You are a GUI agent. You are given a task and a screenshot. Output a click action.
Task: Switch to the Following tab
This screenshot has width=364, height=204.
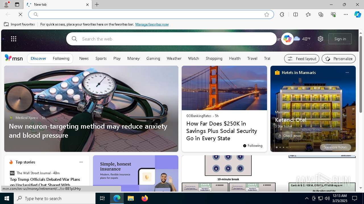tap(61, 58)
